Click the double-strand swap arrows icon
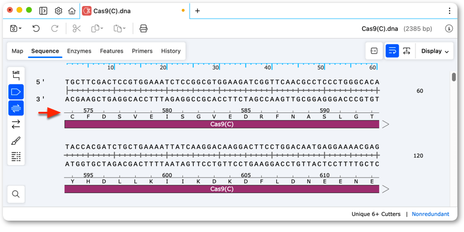Screen dimensions: 464x232 pyautogui.click(x=16, y=124)
